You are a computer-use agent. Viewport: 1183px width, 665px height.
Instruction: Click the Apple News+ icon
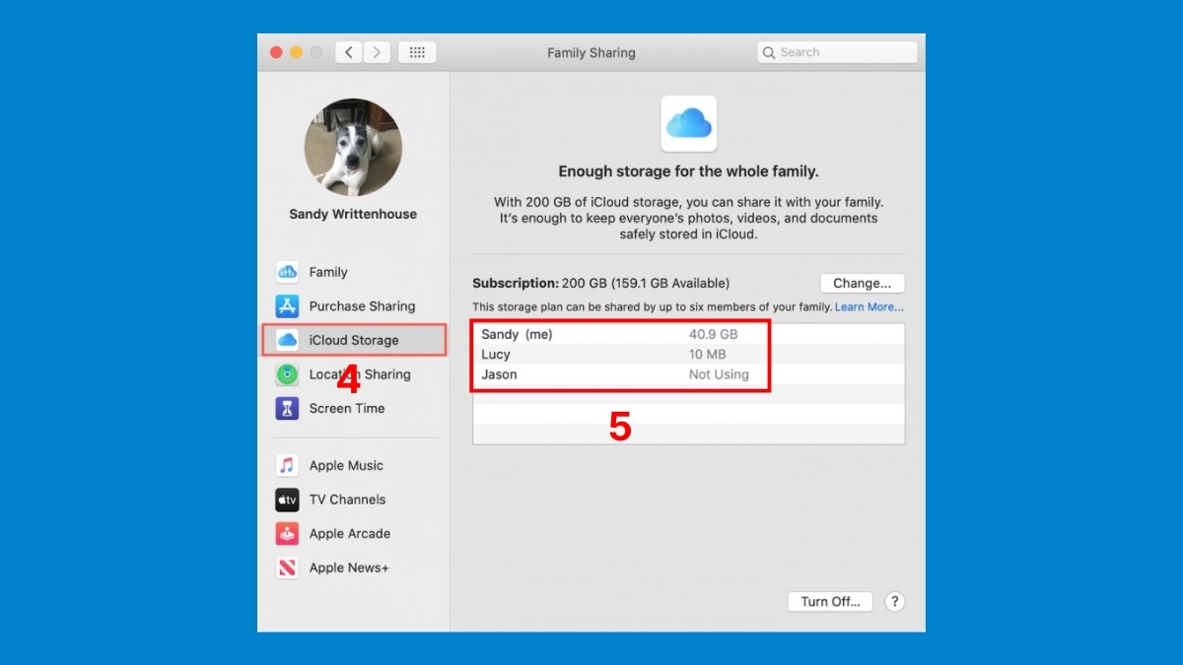pyautogui.click(x=287, y=567)
